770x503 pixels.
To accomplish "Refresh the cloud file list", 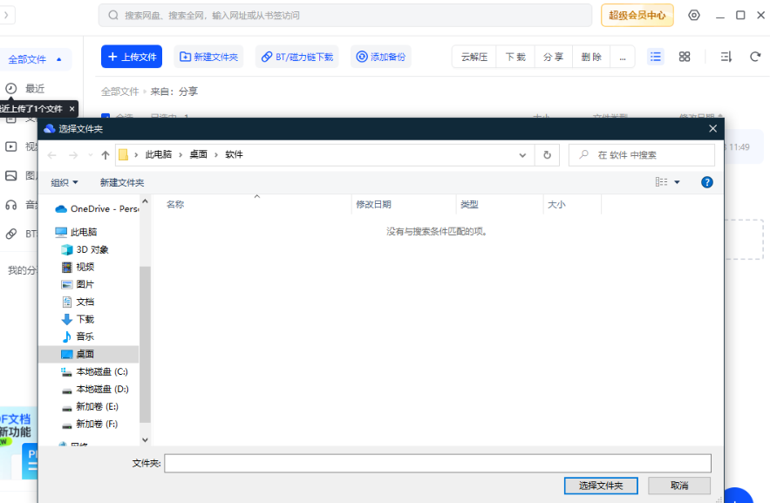I will coord(755,57).
